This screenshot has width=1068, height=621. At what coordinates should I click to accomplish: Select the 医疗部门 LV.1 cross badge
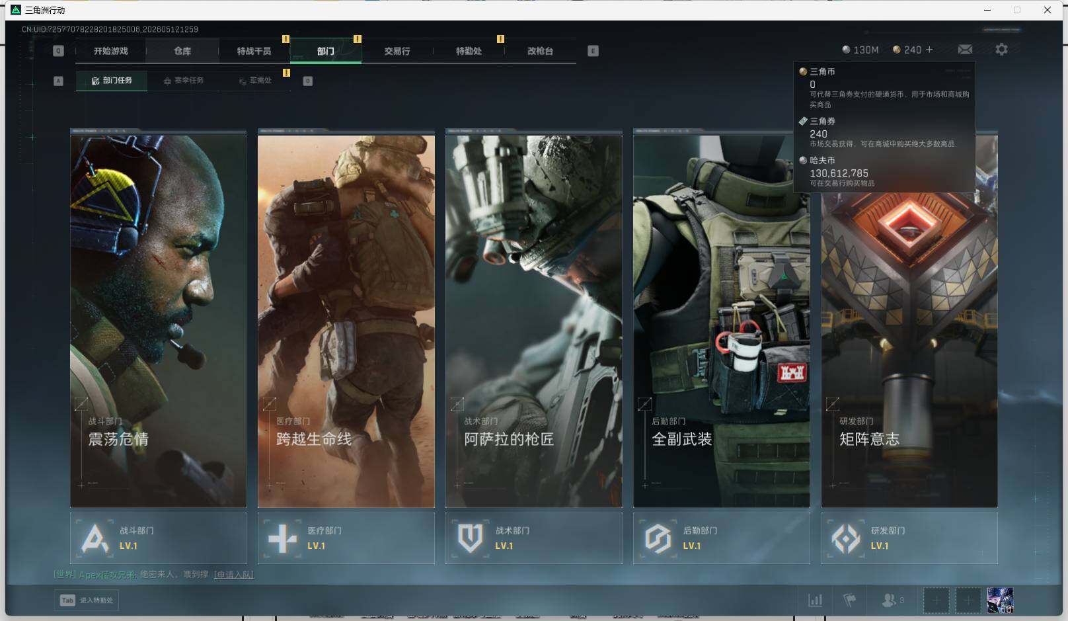(x=346, y=538)
